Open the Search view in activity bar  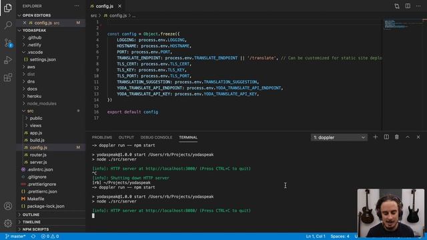[x=8, y=25]
